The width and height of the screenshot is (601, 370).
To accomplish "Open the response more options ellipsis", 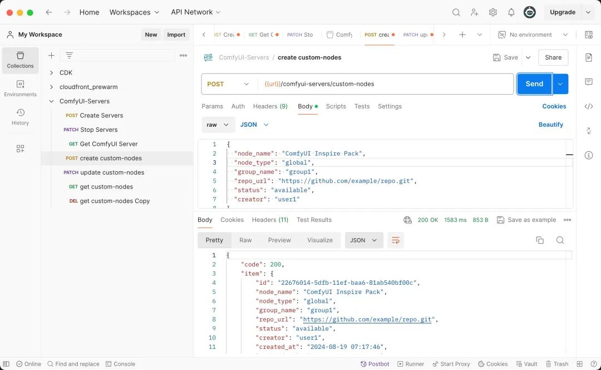I will [x=567, y=220].
